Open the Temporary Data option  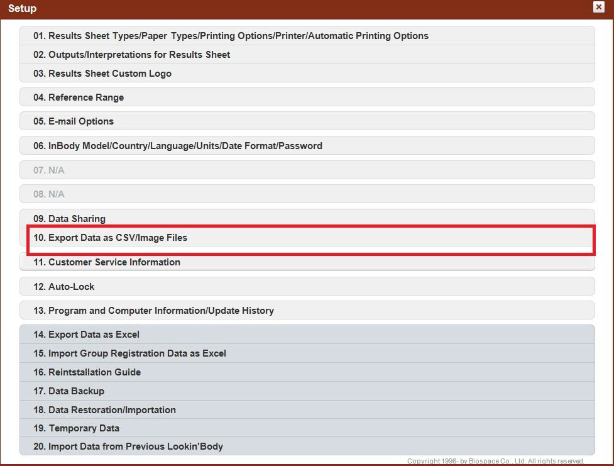click(77, 428)
